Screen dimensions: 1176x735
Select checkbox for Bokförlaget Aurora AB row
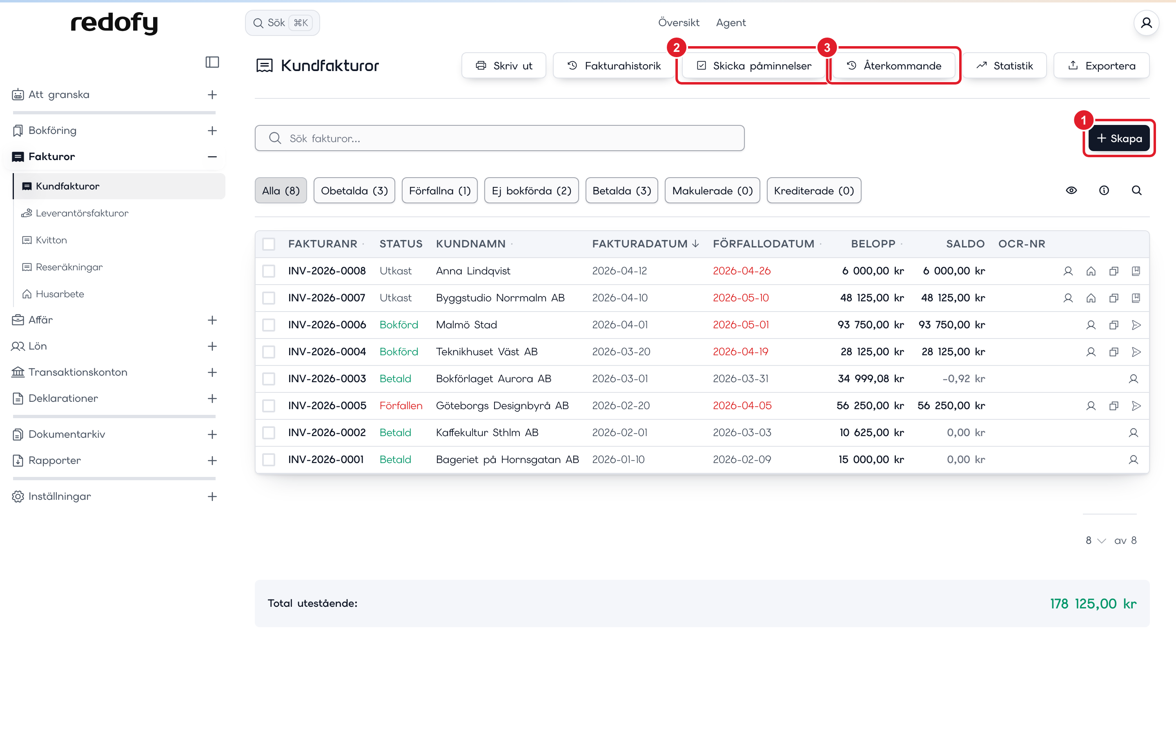coord(269,379)
